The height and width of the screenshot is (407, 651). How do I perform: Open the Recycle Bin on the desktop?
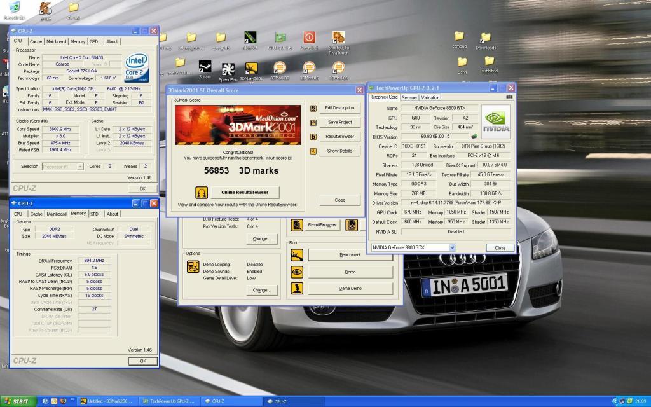point(15,10)
